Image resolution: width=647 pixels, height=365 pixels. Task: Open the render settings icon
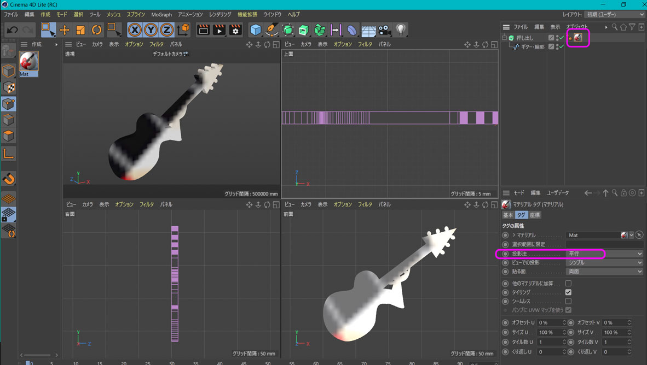(235, 30)
